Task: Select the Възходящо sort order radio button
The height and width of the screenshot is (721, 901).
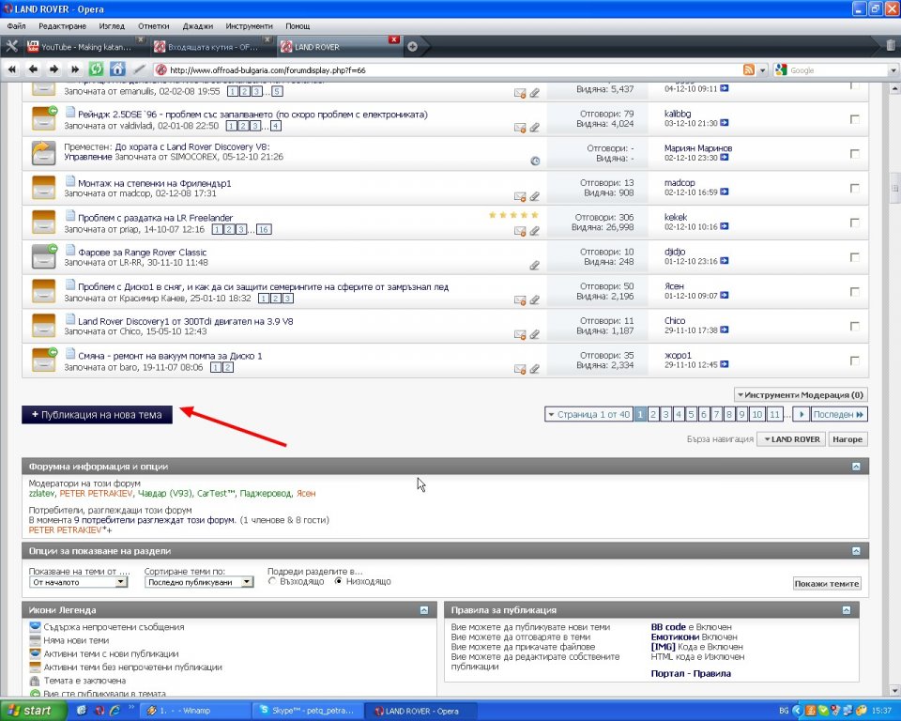Action: (x=273, y=582)
